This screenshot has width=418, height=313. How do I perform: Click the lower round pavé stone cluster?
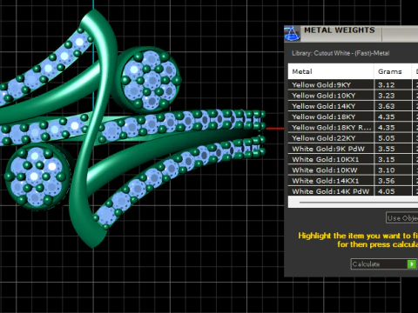click(37, 176)
